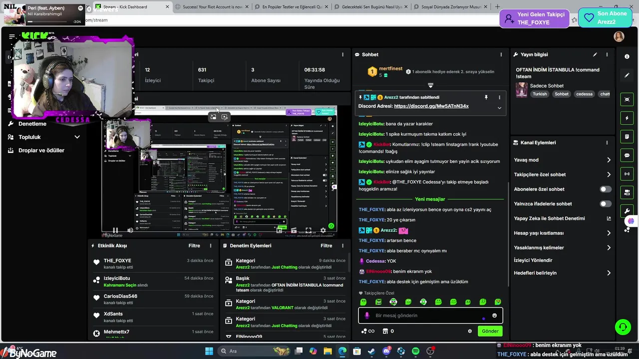Screen dimensions: 639x359
Task: Open Denetleme in the sidebar
Action: [32, 124]
